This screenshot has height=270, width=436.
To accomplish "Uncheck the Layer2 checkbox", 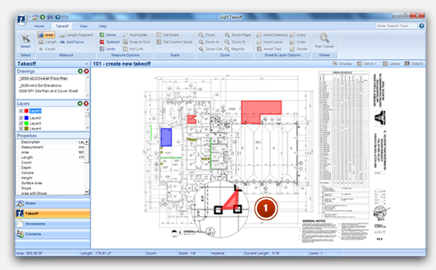I will point(21,118).
